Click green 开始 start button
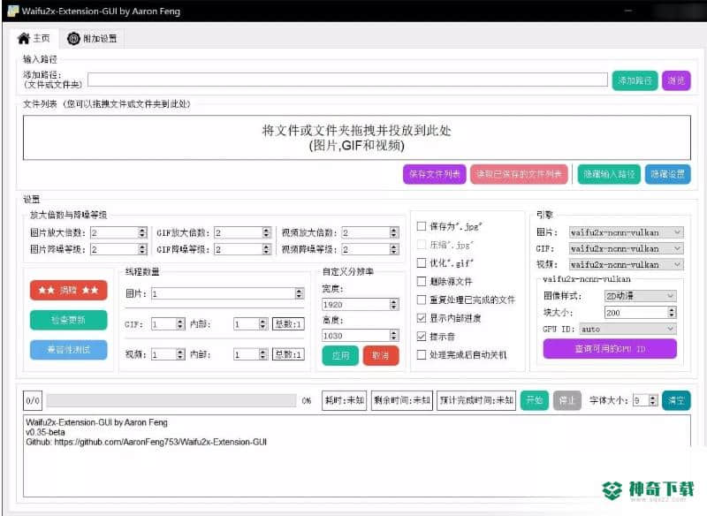 (535, 400)
